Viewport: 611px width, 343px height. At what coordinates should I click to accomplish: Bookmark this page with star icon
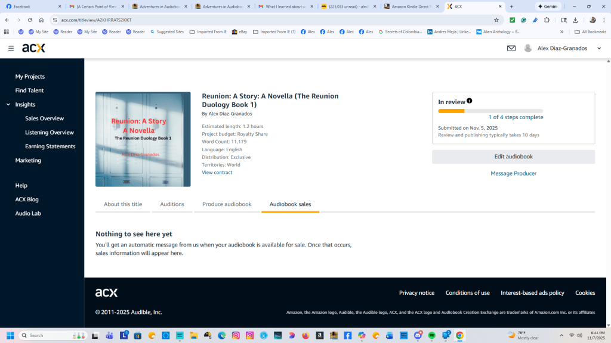[496, 20]
